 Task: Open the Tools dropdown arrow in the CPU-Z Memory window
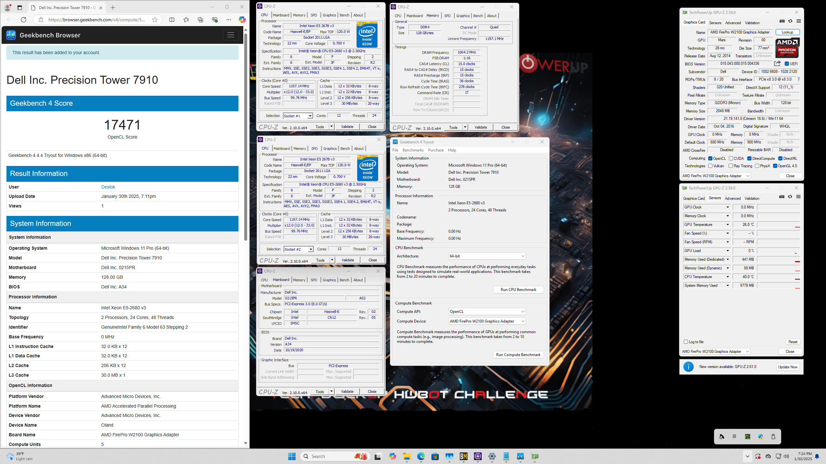465,127
